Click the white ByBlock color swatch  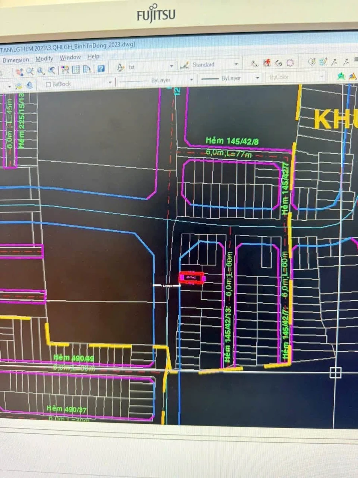[48, 84]
